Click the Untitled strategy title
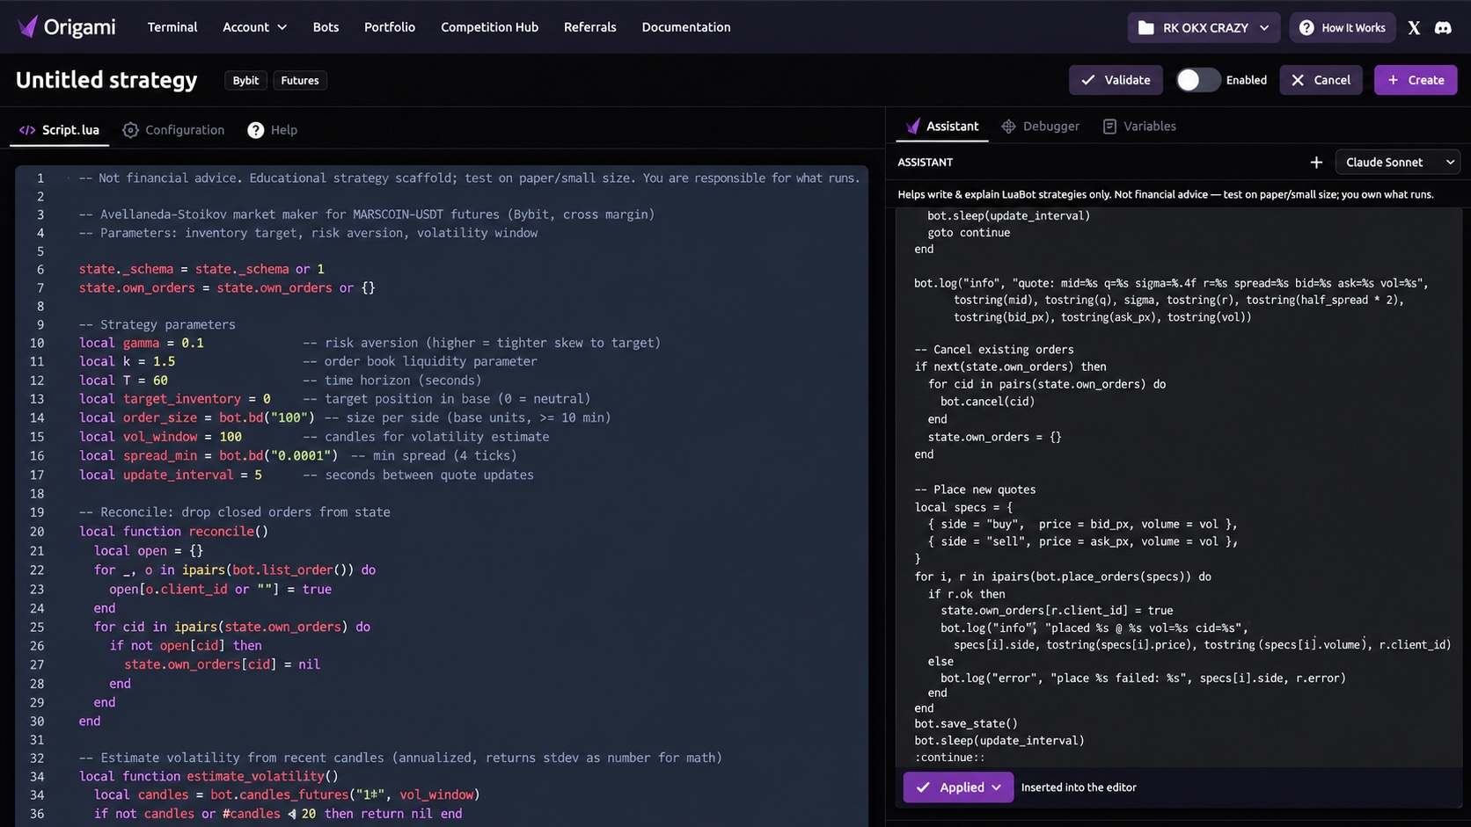The height and width of the screenshot is (827, 1471). tap(106, 80)
